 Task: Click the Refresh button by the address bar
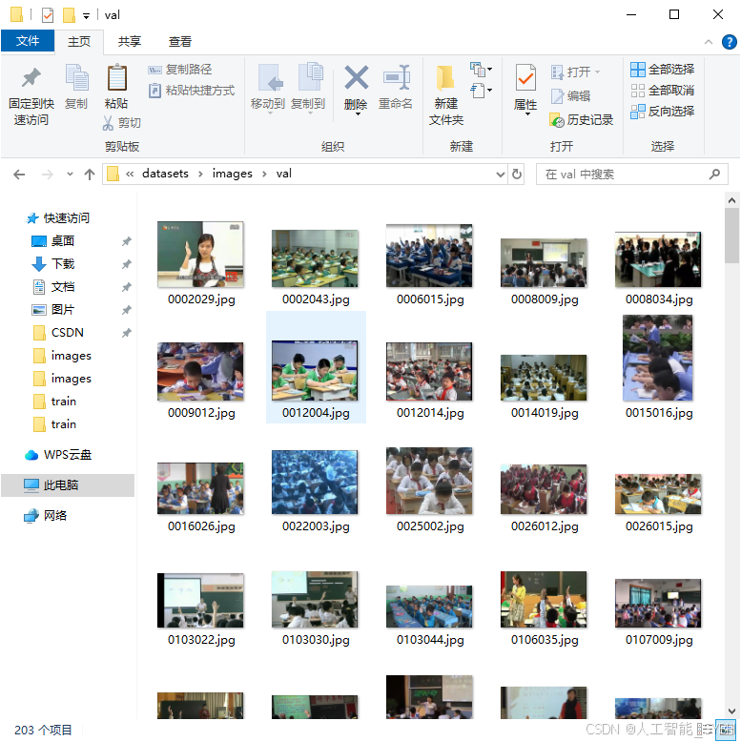coord(517,175)
